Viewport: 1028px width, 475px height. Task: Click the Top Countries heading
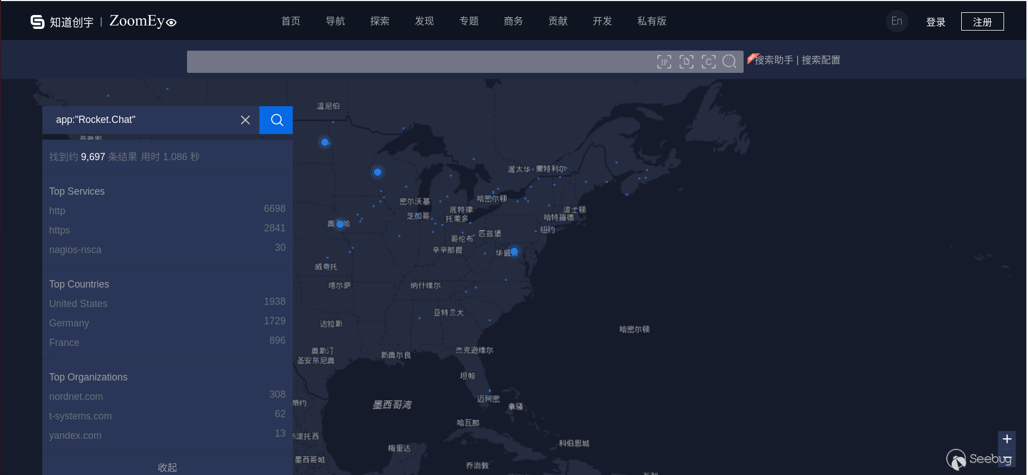click(x=79, y=284)
